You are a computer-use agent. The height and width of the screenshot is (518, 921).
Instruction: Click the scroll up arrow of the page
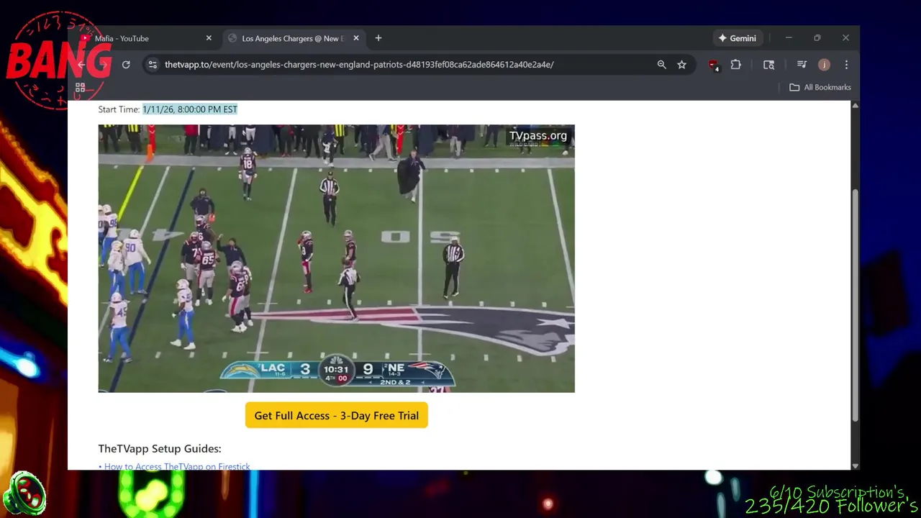tap(855, 106)
